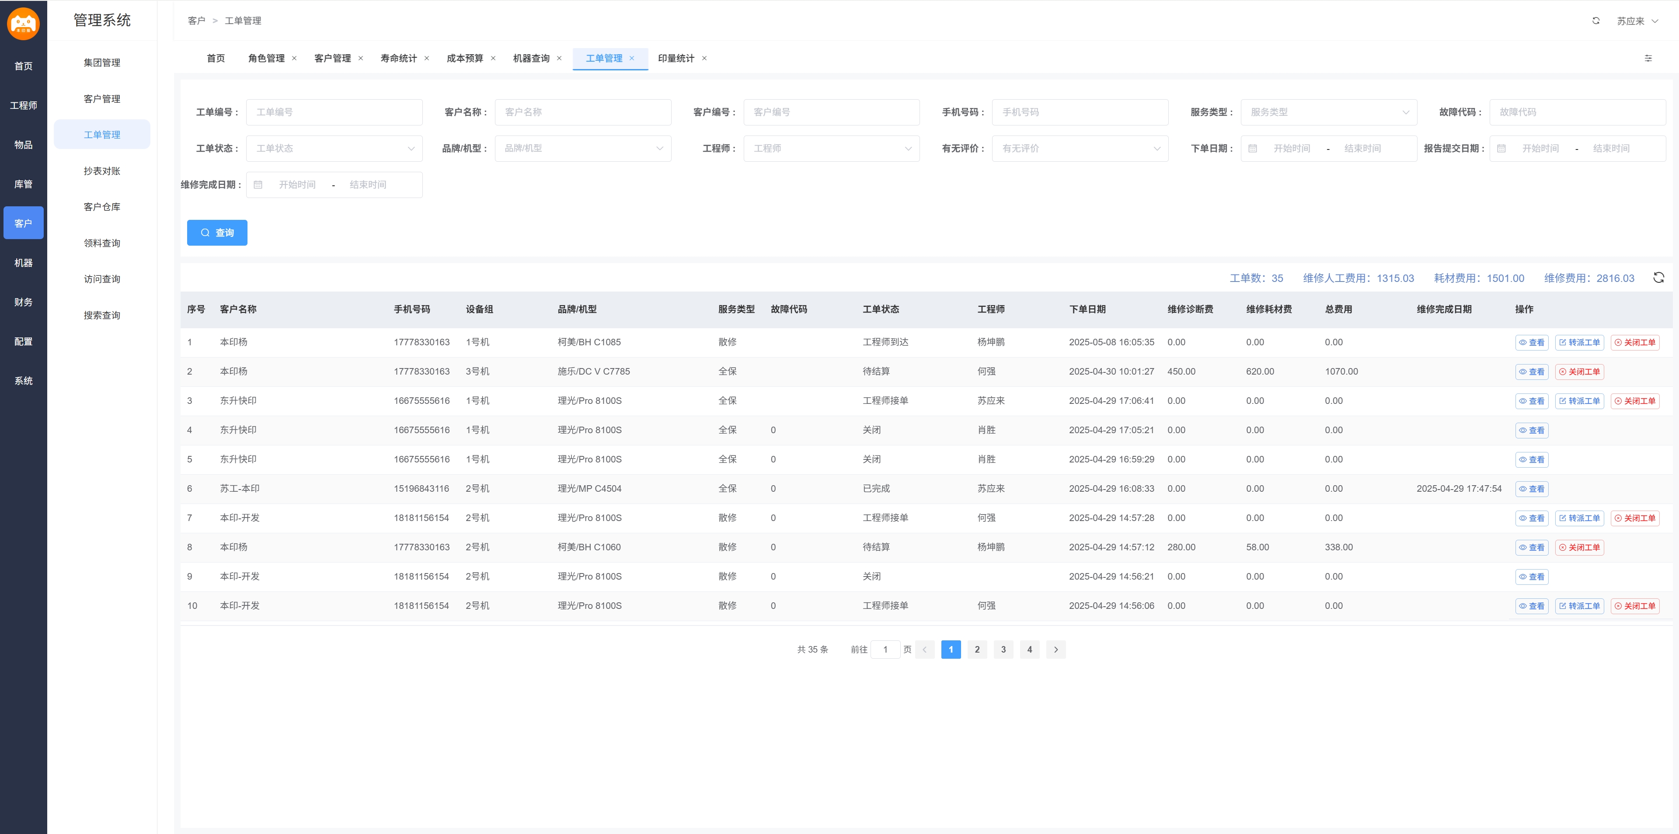The image size is (1679, 834).
Task: Open the 品牌/机型 dropdown
Action: pyautogui.click(x=583, y=149)
